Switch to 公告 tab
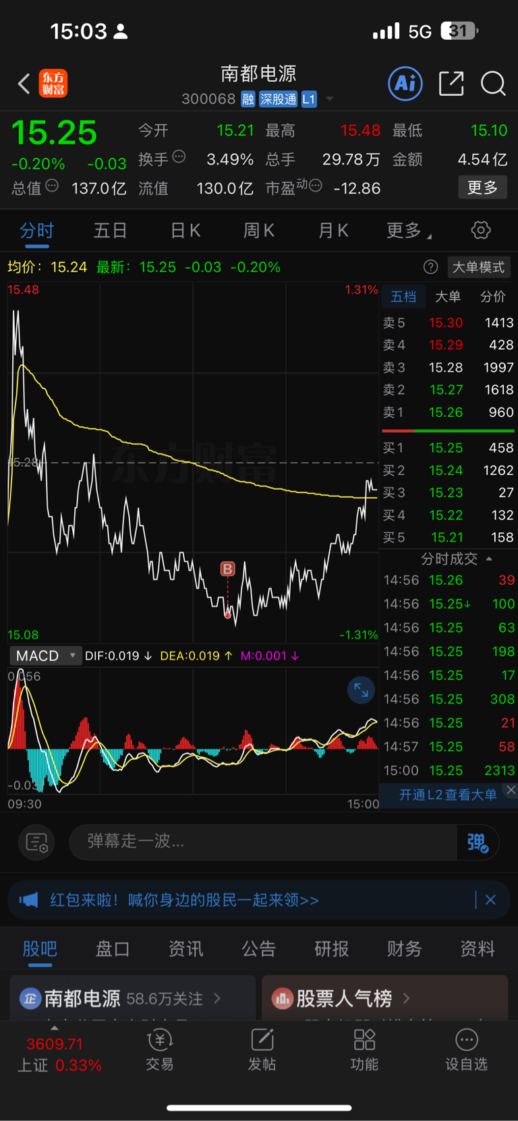 point(259,949)
